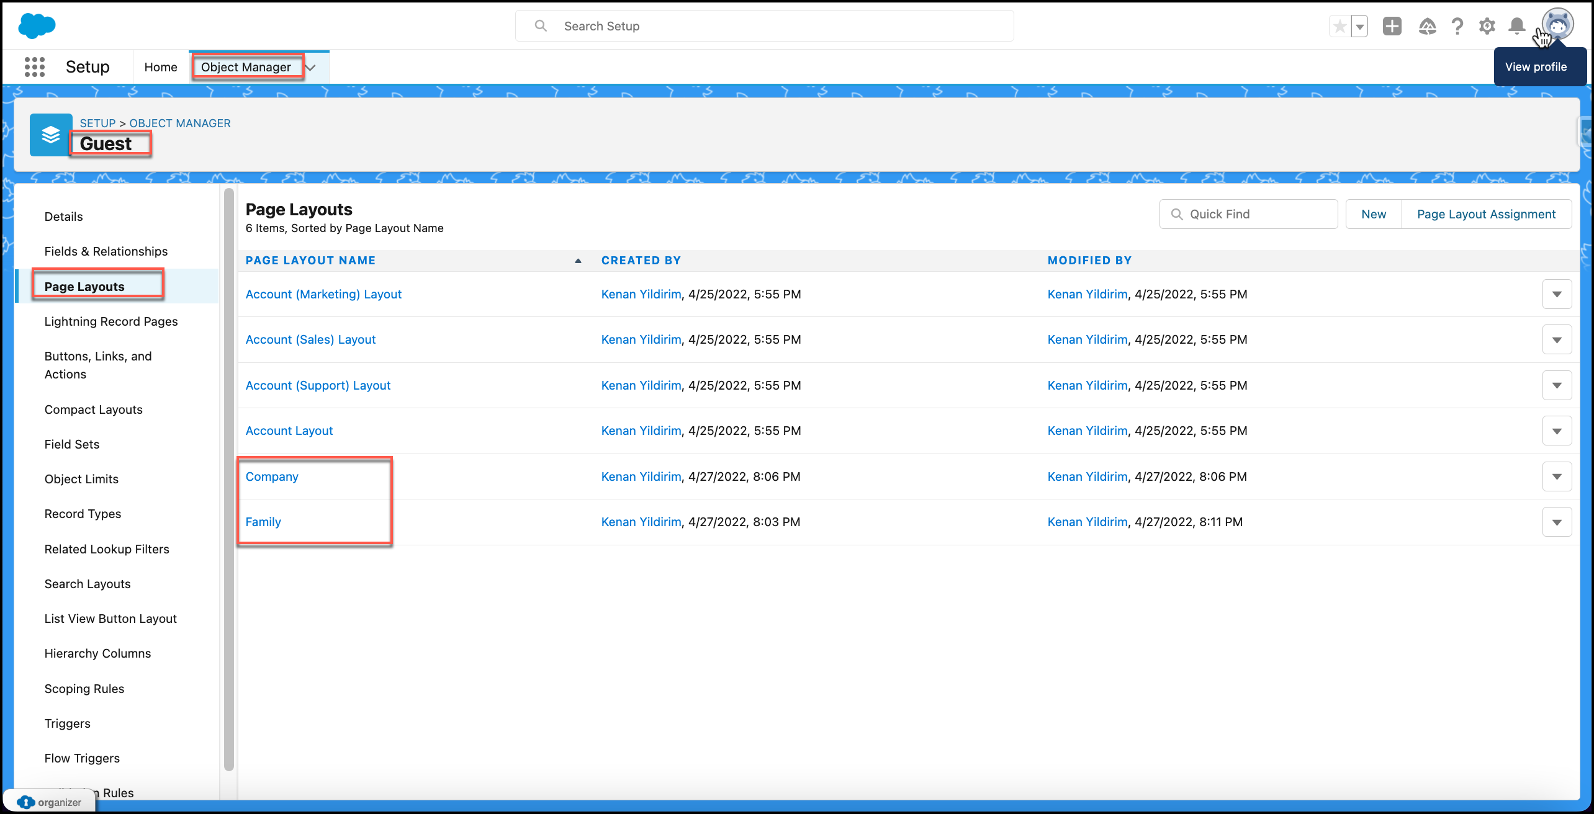
Task: Select Lightning Record Pages in sidebar
Action: tap(111, 321)
